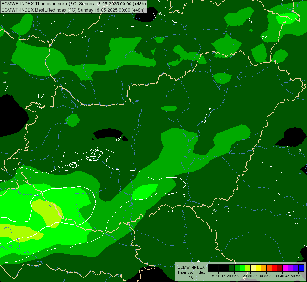Click the BestLiftedIndex title line
Image resolution: width=307 pixels, height=282 pixels.
(x=73, y=10)
